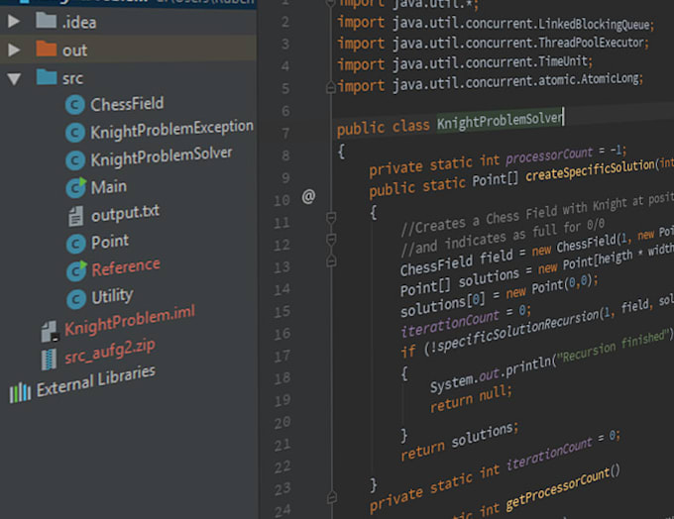Toggle the code fold marker at line 11

pyautogui.click(x=331, y=216)
